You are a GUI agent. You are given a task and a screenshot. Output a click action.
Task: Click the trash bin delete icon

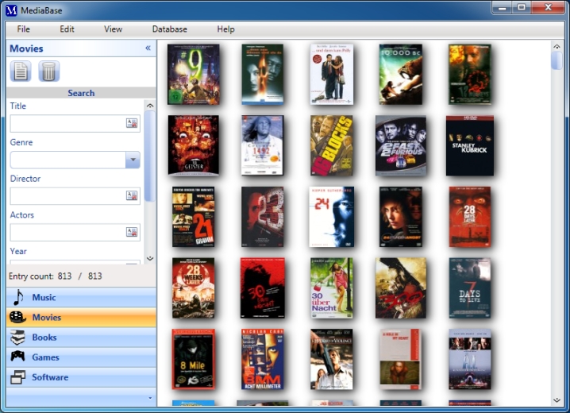[48, 71]
